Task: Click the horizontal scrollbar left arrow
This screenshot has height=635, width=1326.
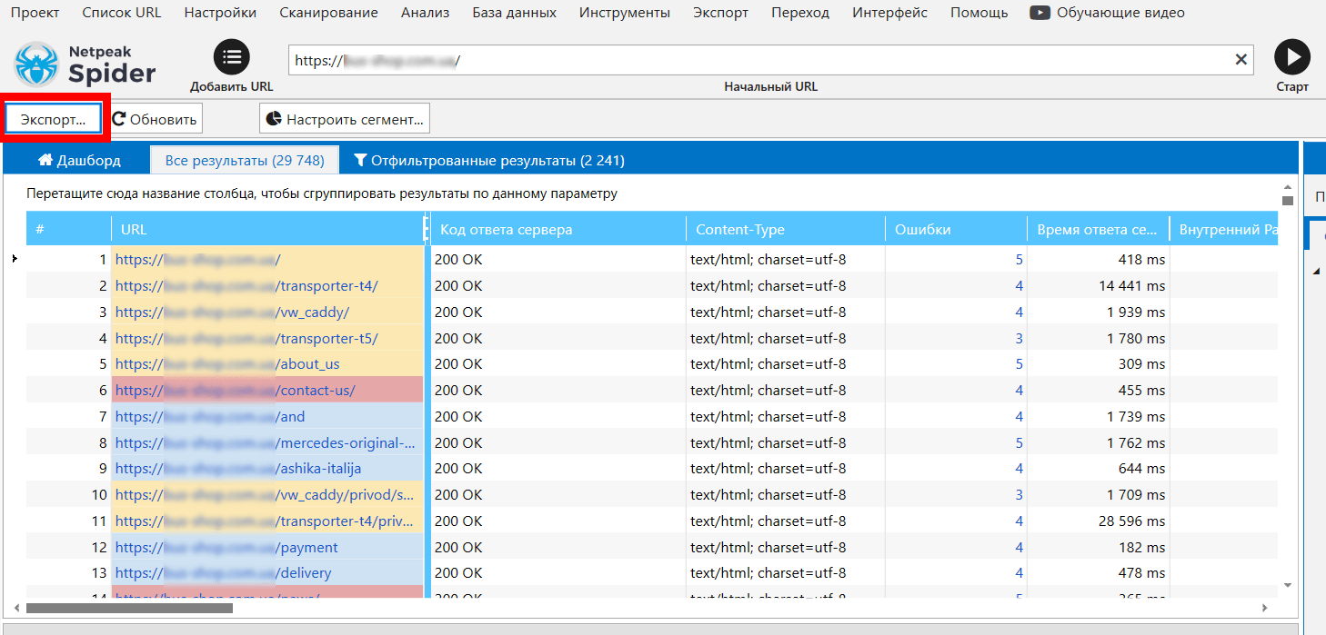Action: (x=15, y=608)
